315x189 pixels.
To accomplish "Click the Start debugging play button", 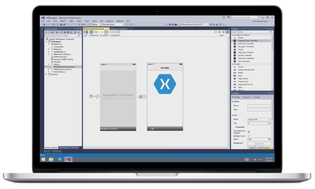I will (x=82, y=25).
